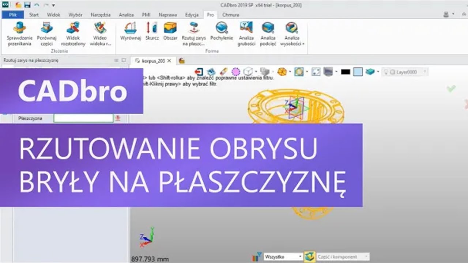Screen dimensions: 468x263
Task: Select the Skurcz shrink tool
Action: pyautogui.click(x=152, y=31)
